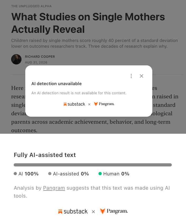Select the AI-assisted 0% legend dot
The image size is (186, 220).
pos(50,174)
